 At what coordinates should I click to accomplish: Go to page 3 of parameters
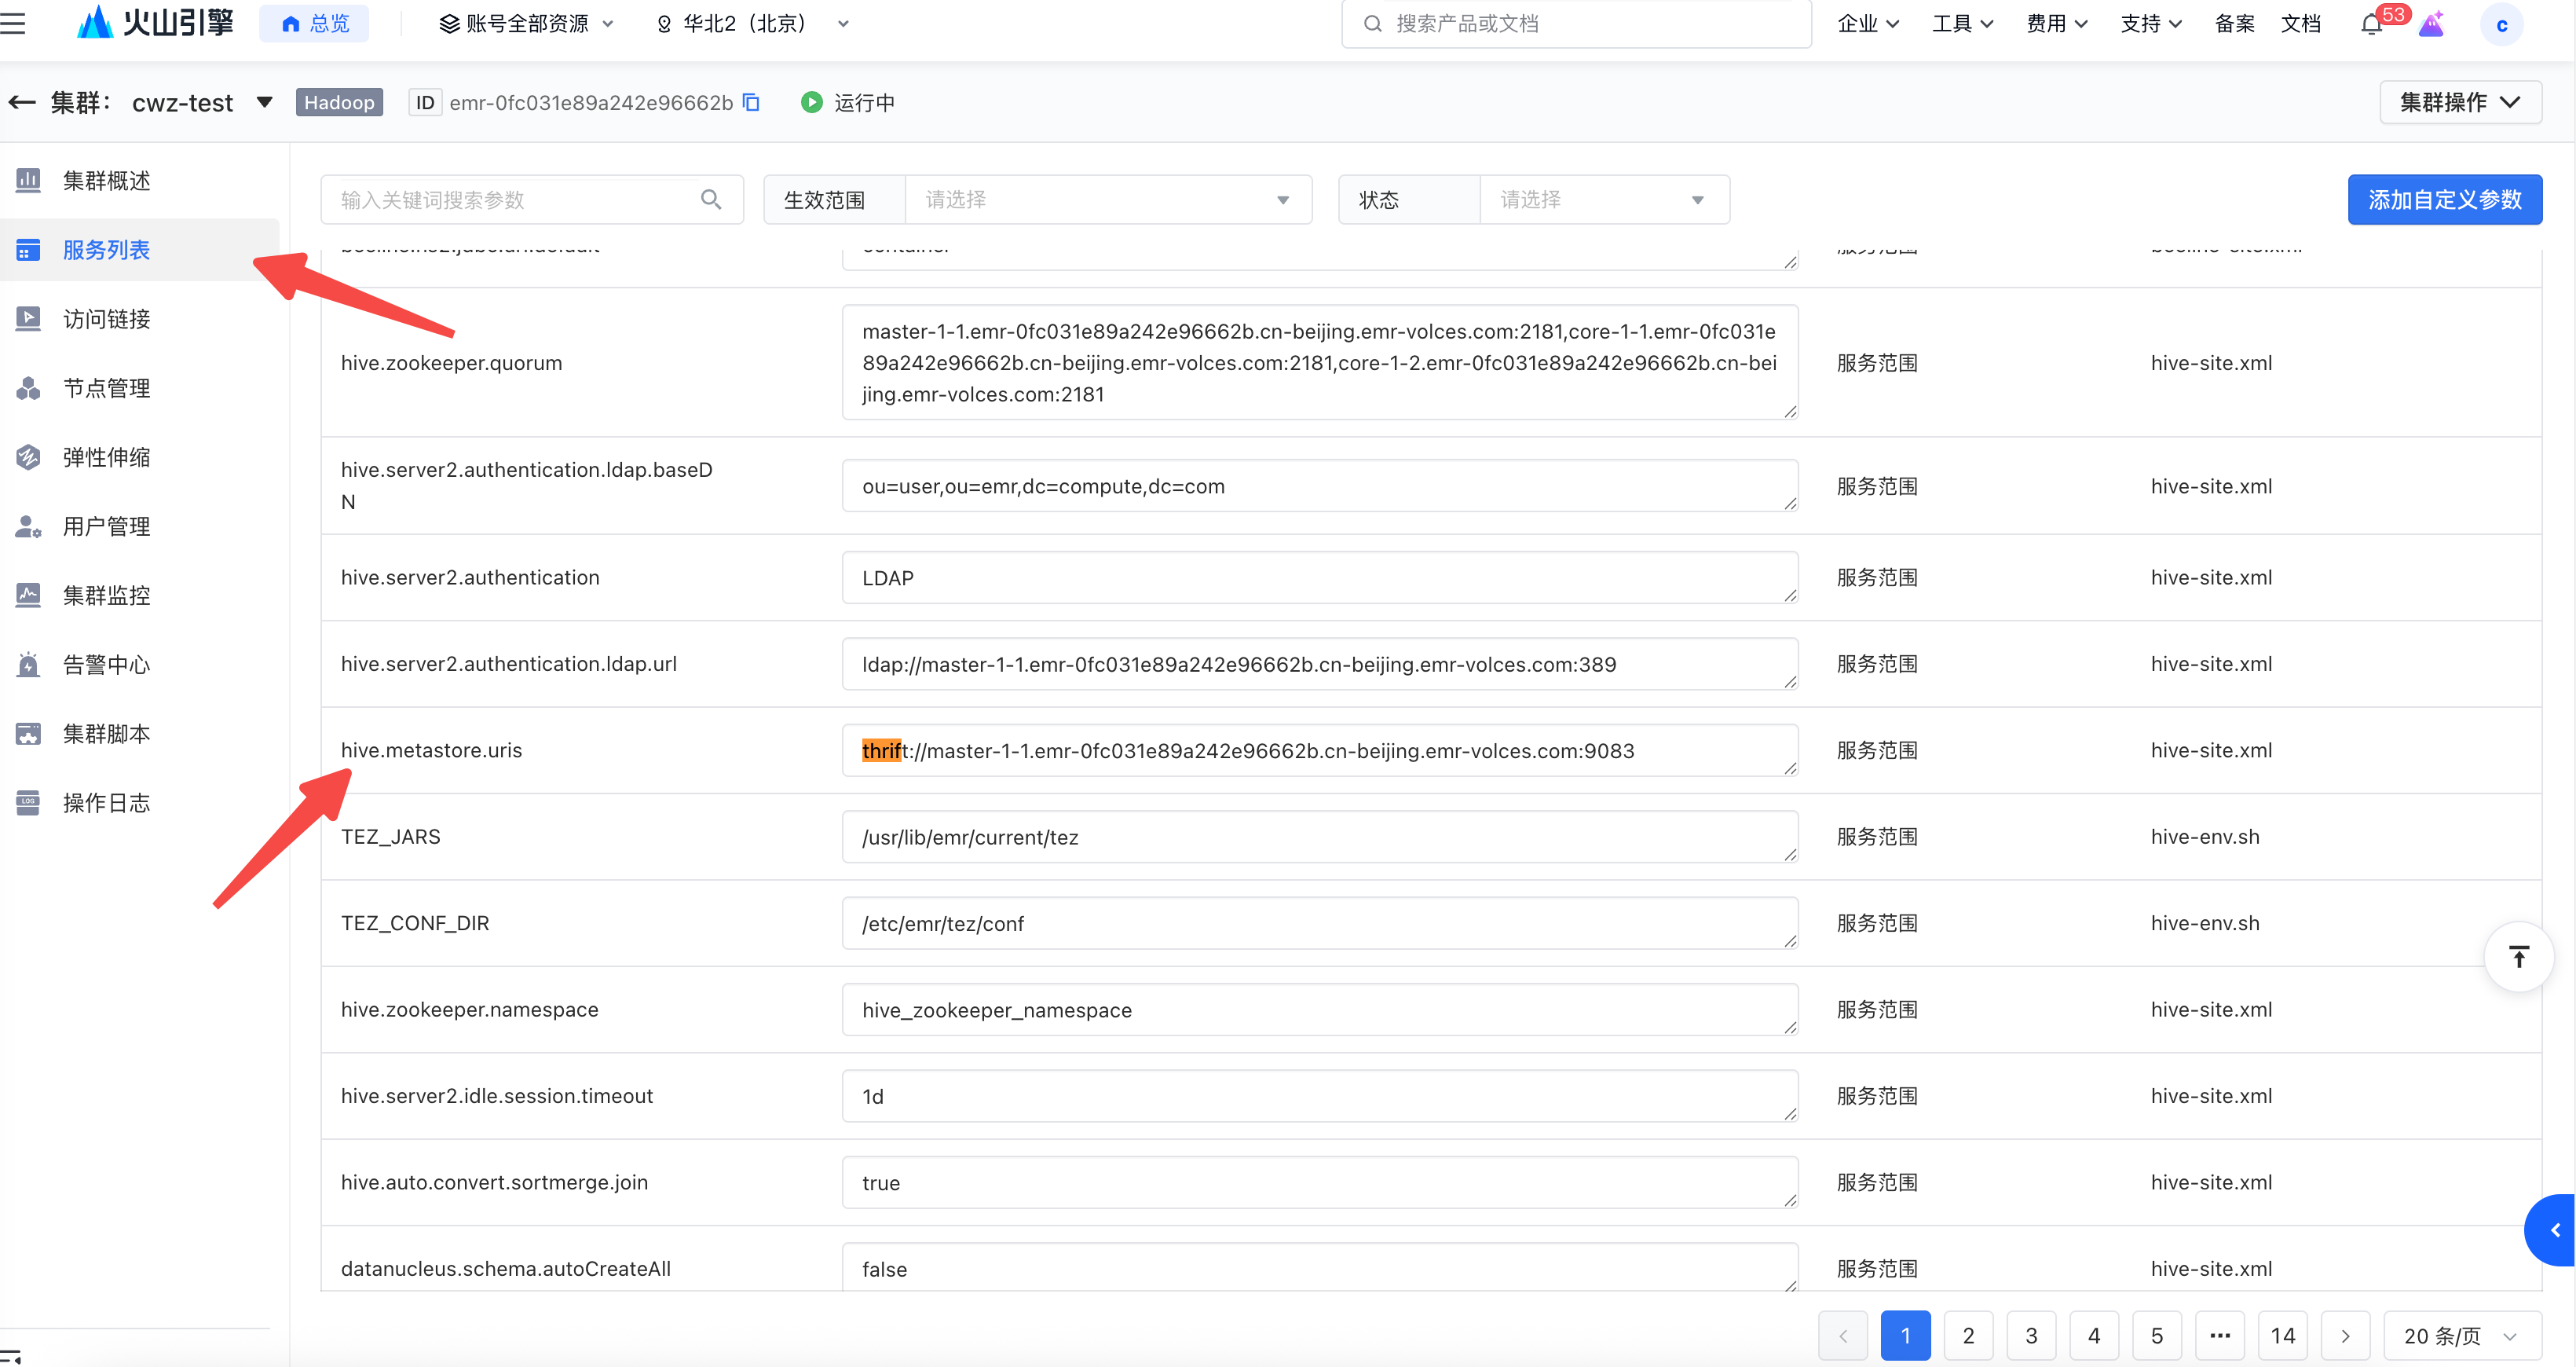2031,1336
